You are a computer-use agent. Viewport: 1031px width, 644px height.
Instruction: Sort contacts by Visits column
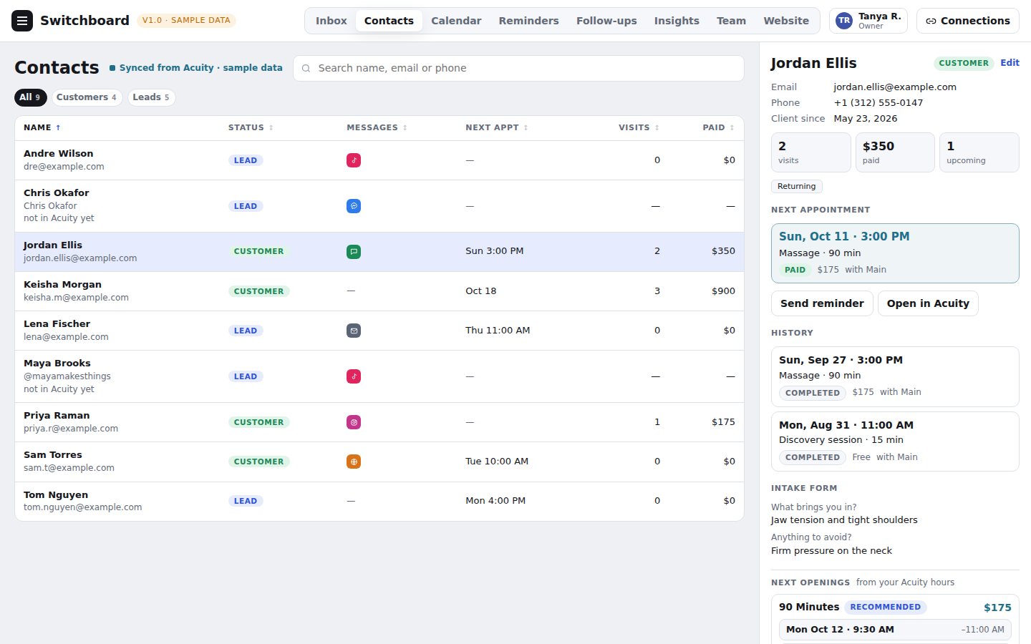639,127
